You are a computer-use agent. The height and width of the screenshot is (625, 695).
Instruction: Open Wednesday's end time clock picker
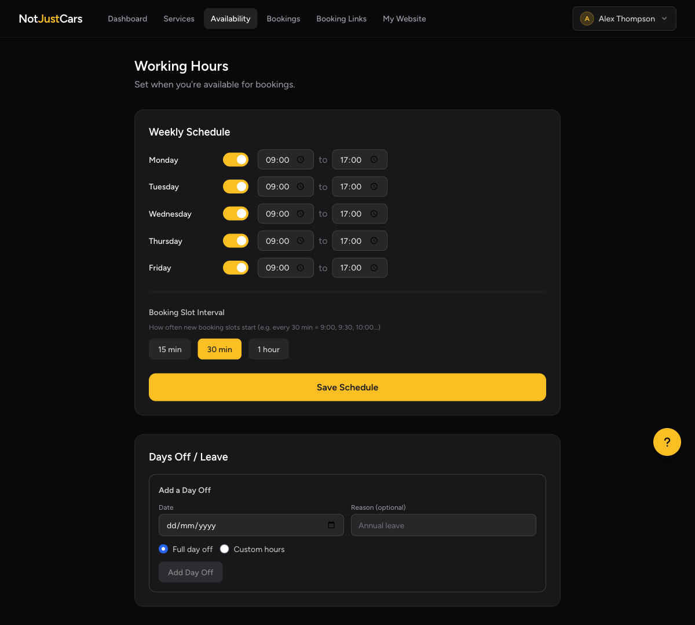(x=375, y=213)
